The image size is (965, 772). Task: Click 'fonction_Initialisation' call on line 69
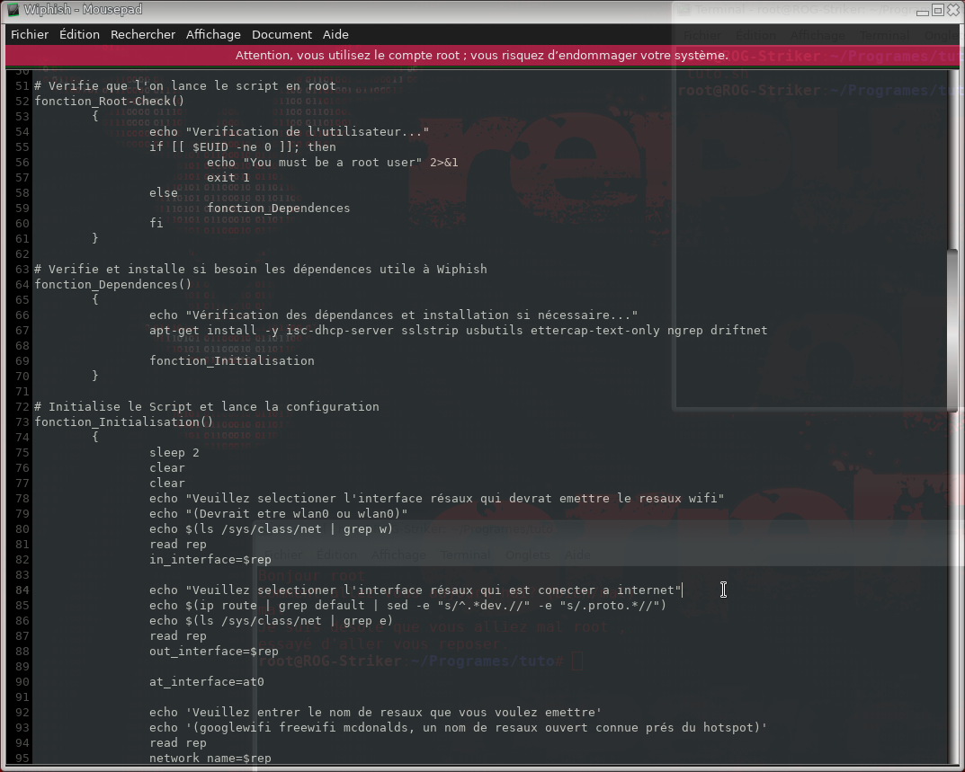[232, 361]
